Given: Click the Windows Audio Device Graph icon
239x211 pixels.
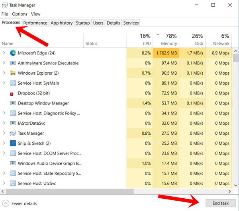Looking at the screenshot, I should (13, 163).
